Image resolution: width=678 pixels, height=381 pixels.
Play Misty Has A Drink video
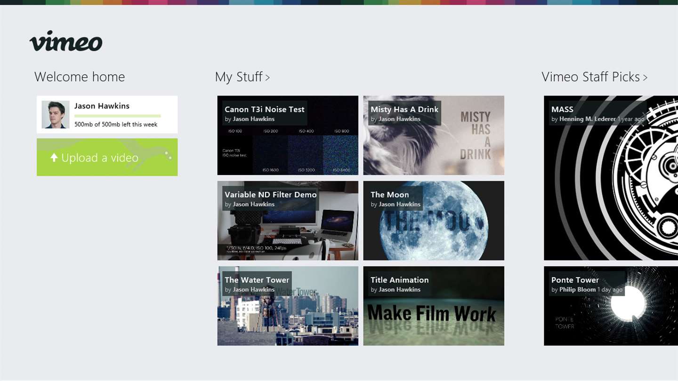(x=434, y=135)
